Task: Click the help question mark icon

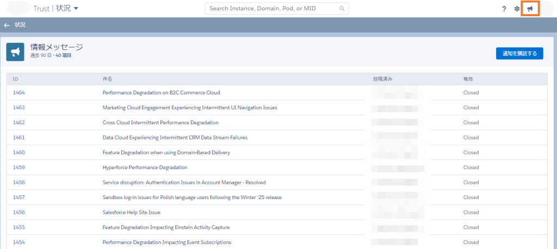Action: pos(504,9)
